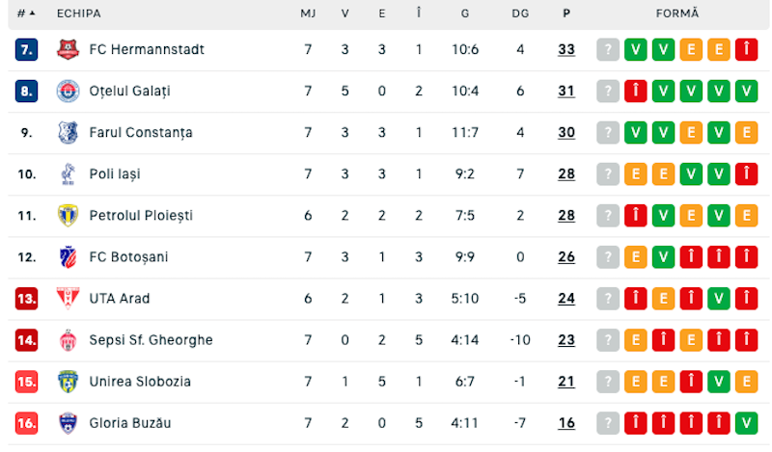This screenshot has height=452, width=772.
Task: Click the FC Botoșani team logo
Action: (68, 256)
